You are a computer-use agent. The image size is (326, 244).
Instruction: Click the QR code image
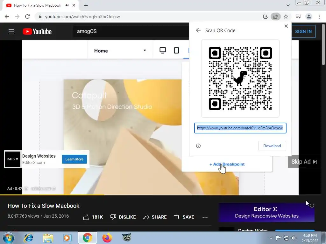point(240,78)
